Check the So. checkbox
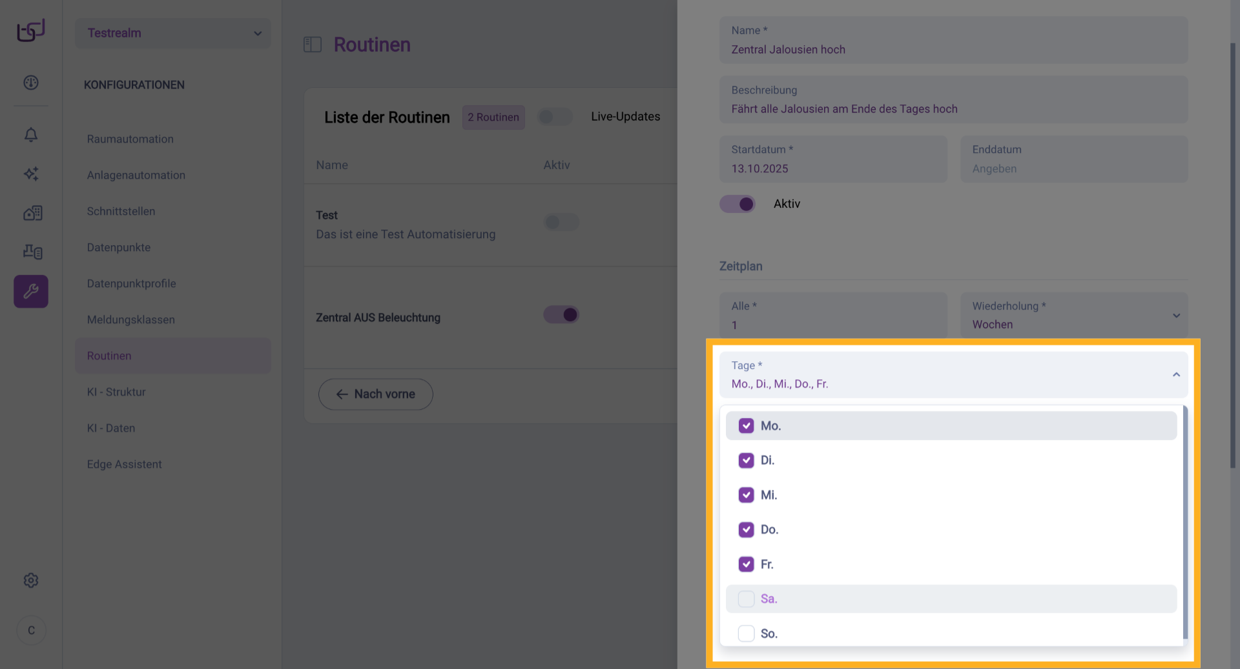This screenshot has height=669, width=1240. [746, 634]
